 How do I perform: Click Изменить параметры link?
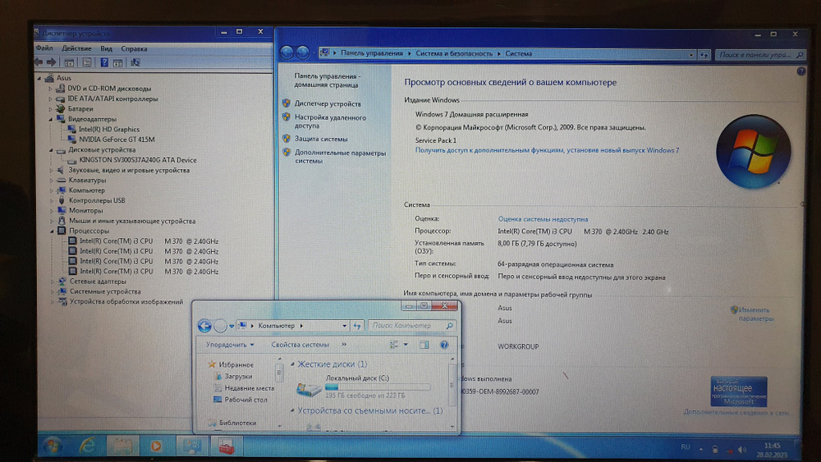point(755,314)
